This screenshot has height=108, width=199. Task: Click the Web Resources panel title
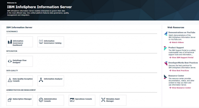pos(176,27)
